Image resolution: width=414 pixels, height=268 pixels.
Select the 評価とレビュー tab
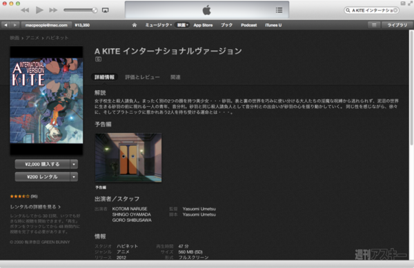pos(142,77)
